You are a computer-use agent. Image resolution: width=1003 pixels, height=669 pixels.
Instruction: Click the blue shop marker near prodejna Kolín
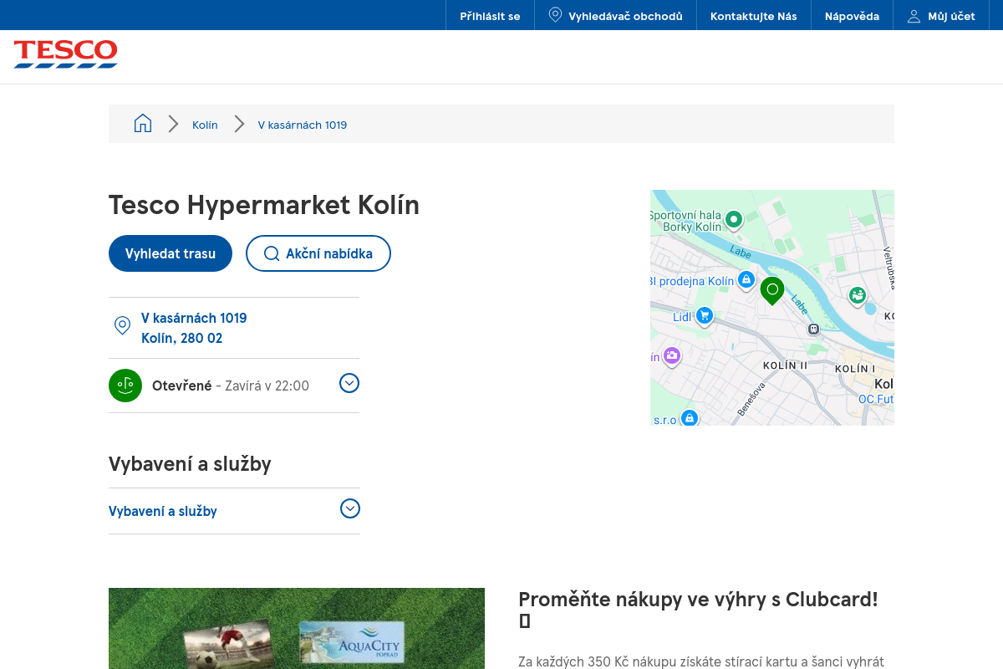(746, 279)
